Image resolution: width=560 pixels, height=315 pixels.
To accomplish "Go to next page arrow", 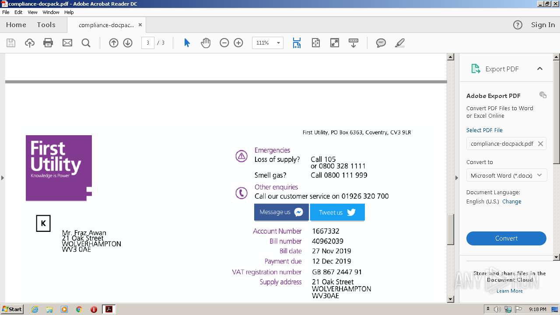I will pos(128,43).
